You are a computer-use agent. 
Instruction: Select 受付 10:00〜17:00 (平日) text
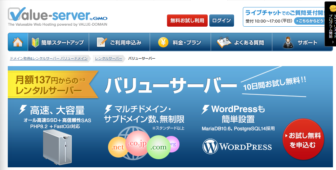269,21
